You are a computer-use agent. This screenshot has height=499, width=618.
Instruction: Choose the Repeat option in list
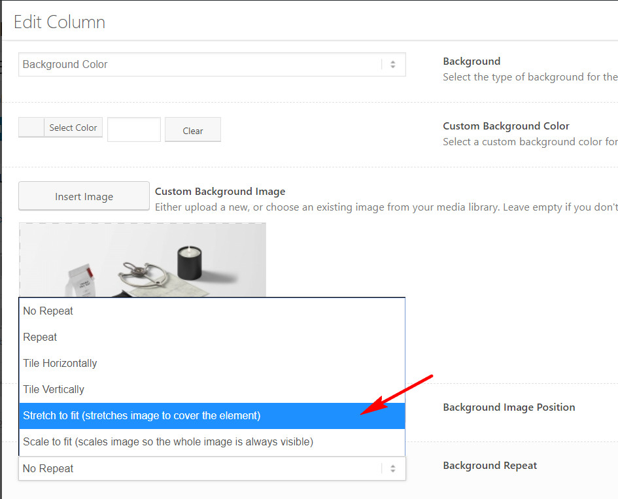click(x=212, y=337)
